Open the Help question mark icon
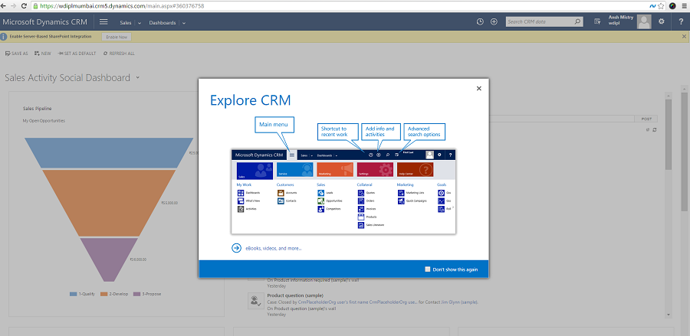This screenshot has height=336, width=690. click(x=681, y=21)
